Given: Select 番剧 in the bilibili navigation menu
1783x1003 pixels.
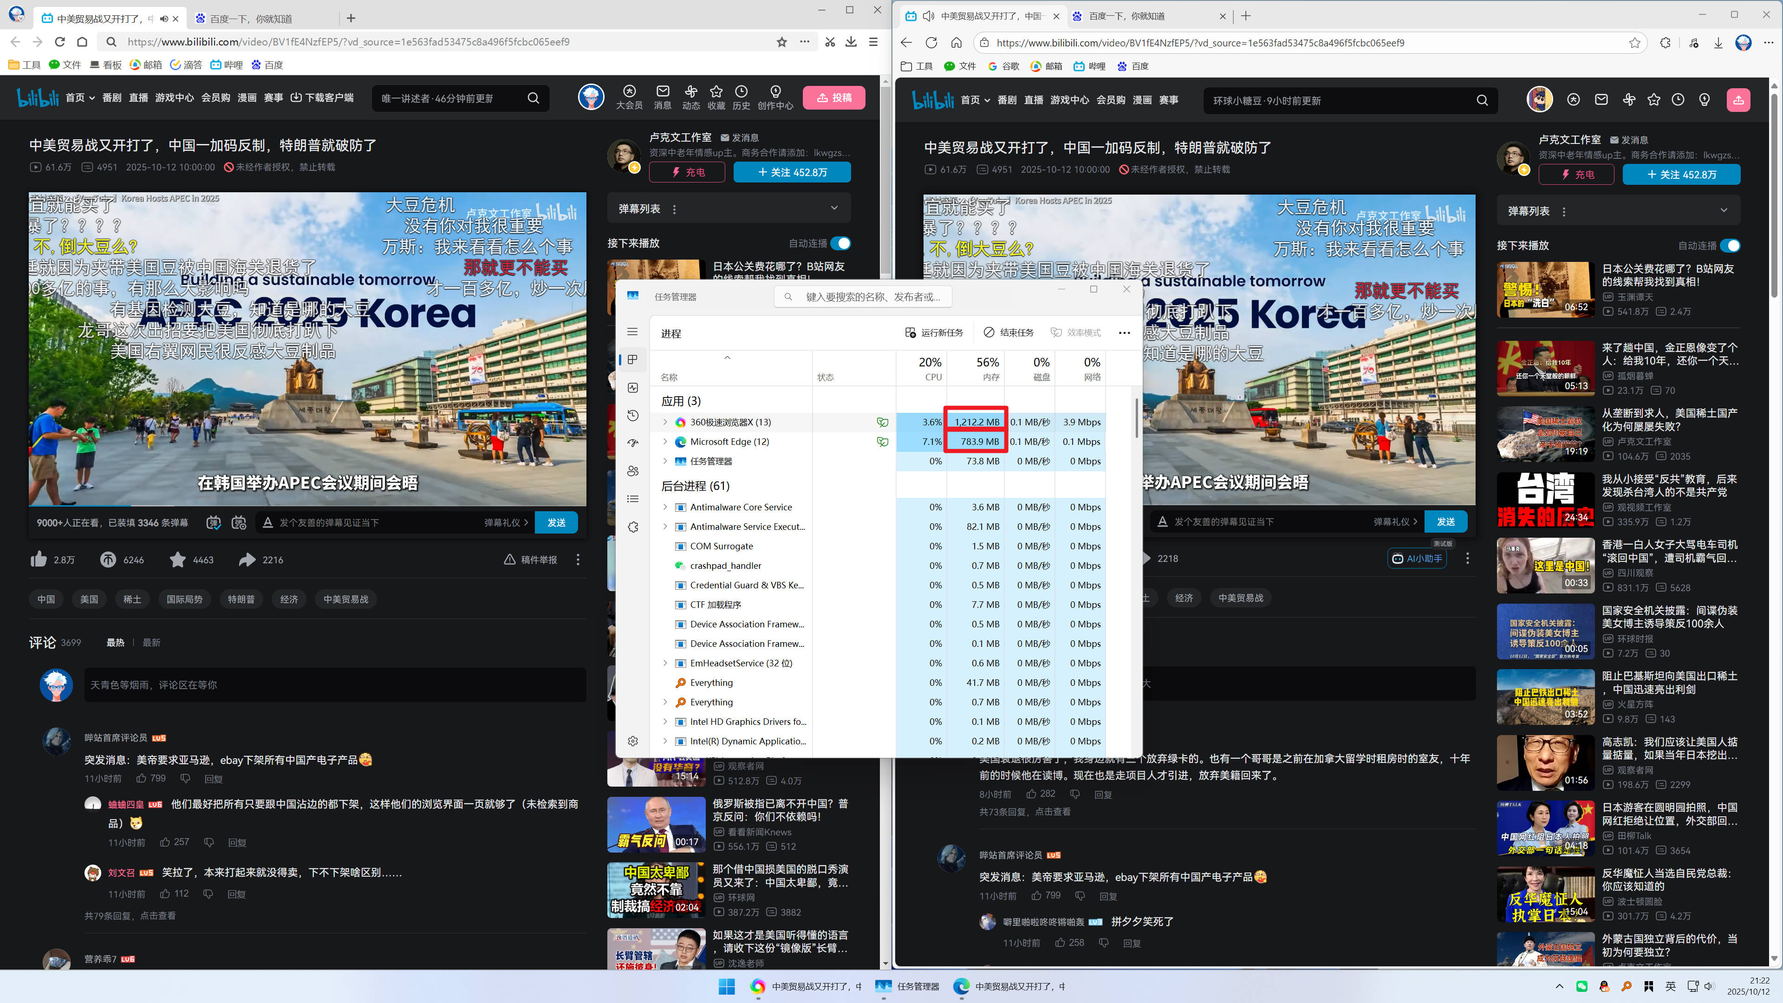Looking at the screenshot, I should click(x=111, y=98).
